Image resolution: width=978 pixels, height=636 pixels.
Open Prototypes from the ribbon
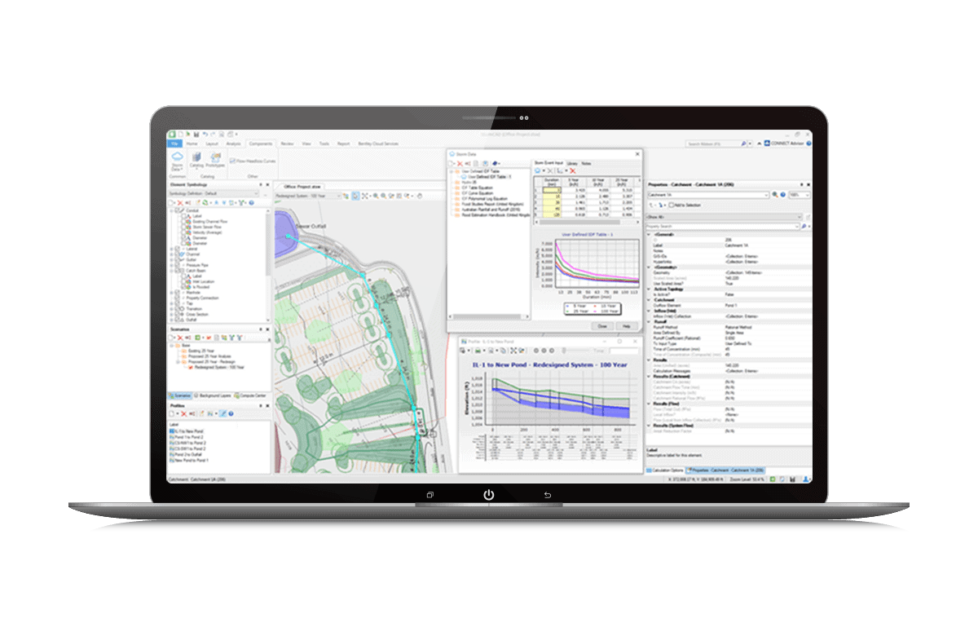pyautogui.click(x=215, y=158)
